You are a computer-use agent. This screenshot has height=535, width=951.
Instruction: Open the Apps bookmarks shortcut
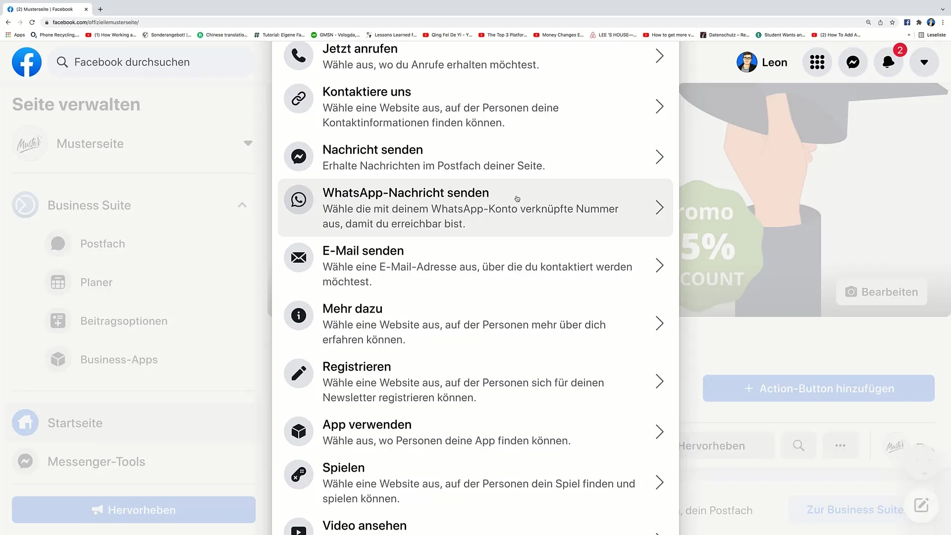[x=15, y=35]
